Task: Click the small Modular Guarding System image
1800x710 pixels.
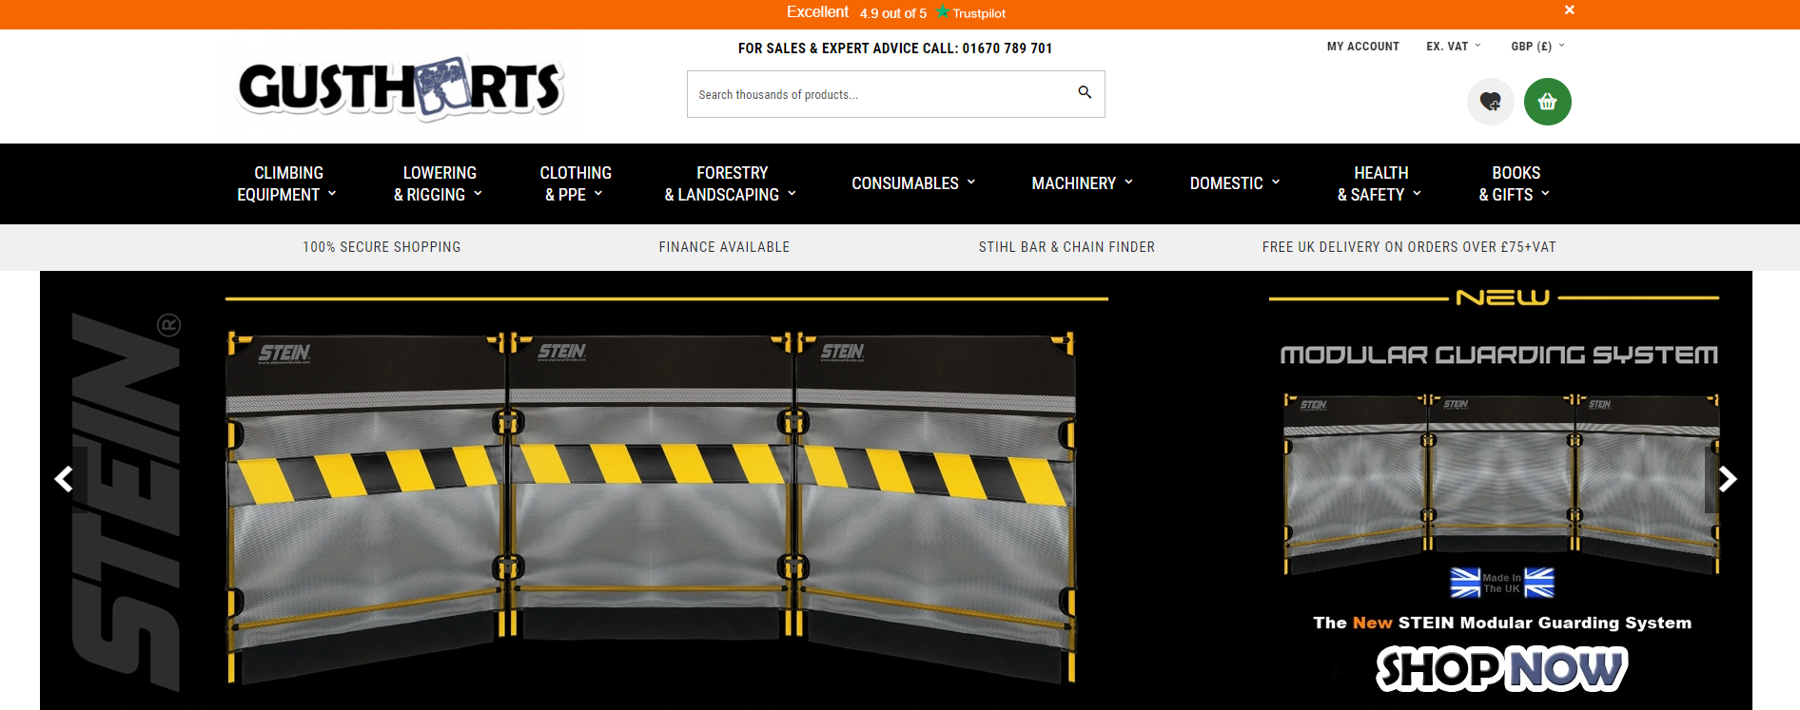Action: 1501,483
